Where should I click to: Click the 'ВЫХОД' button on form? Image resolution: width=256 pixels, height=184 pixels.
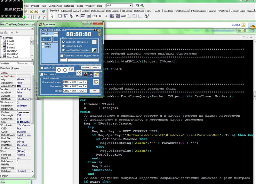96,67
